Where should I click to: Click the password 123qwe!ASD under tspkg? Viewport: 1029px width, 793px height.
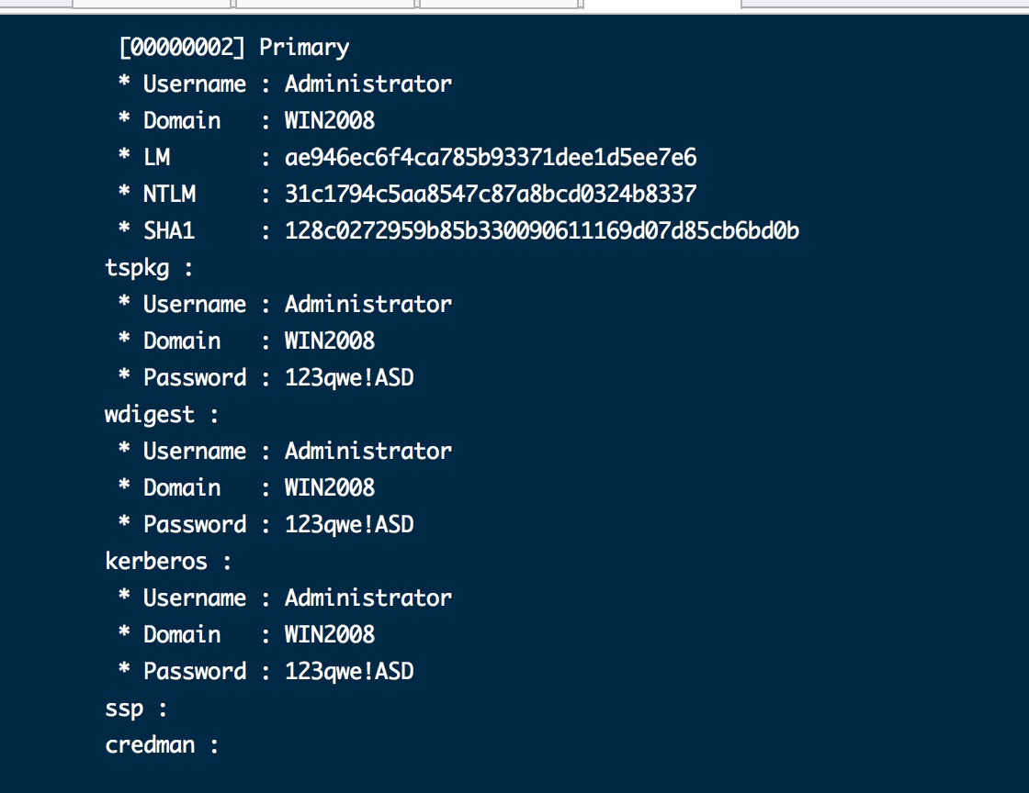pos(349,378)
